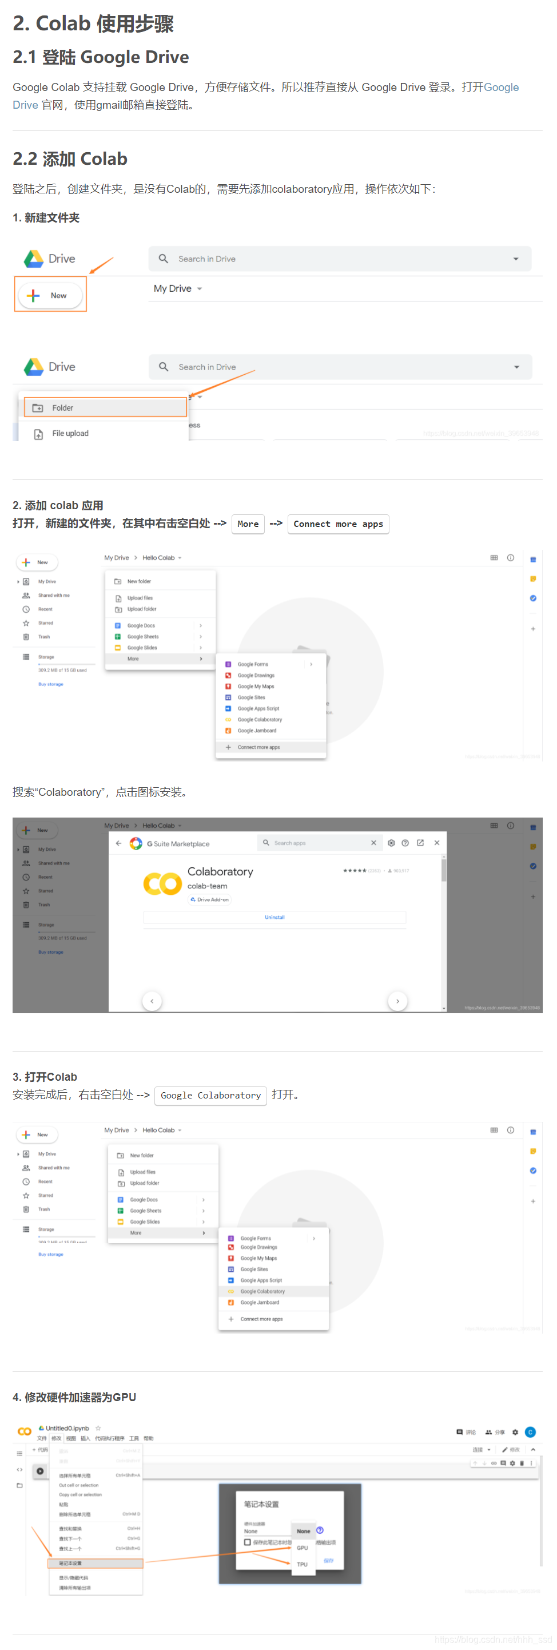Select TPU in the hardware accelerator dropdown
The width and height of the screenshot is (557, 1650).
tap(302, 1564)
